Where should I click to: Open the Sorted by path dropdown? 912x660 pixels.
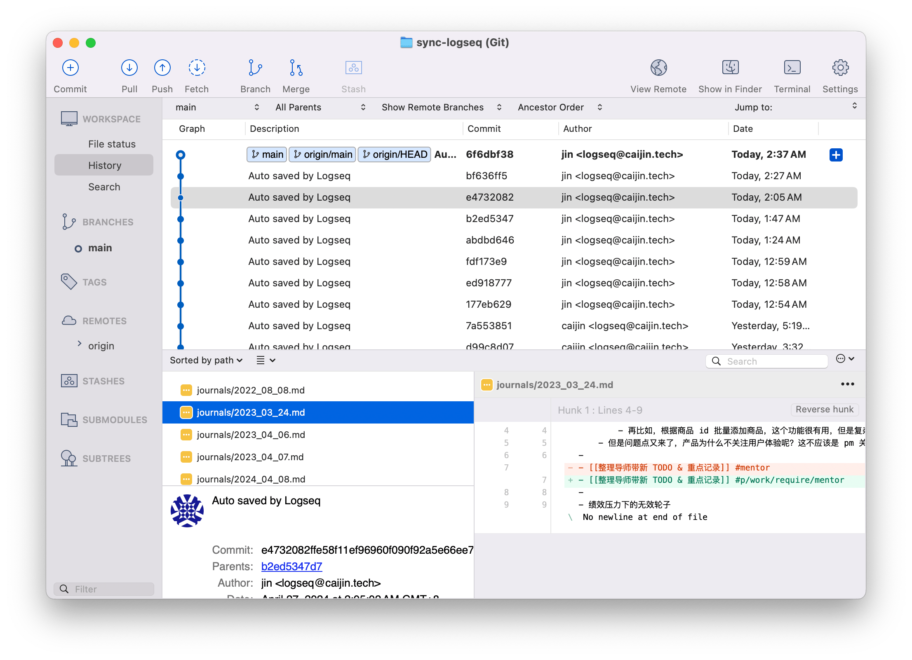[x=206, y=360]
